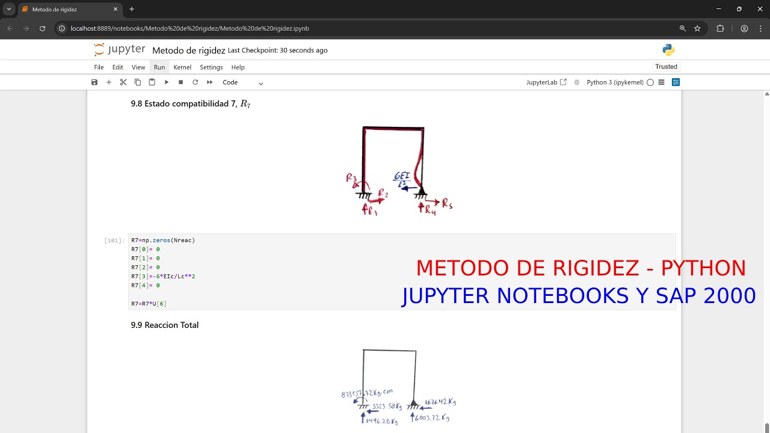This screenshot has width=770, height=433.
Task: Click the Jupyter logo to go home
Action: [x=119, y=50]
